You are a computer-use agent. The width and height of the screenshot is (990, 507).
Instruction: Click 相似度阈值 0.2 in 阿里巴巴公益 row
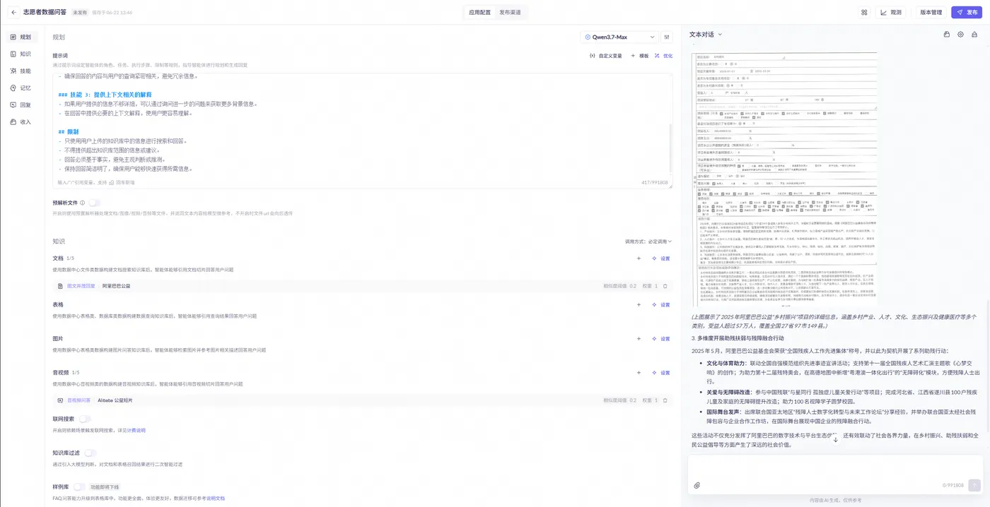point(619,286)
